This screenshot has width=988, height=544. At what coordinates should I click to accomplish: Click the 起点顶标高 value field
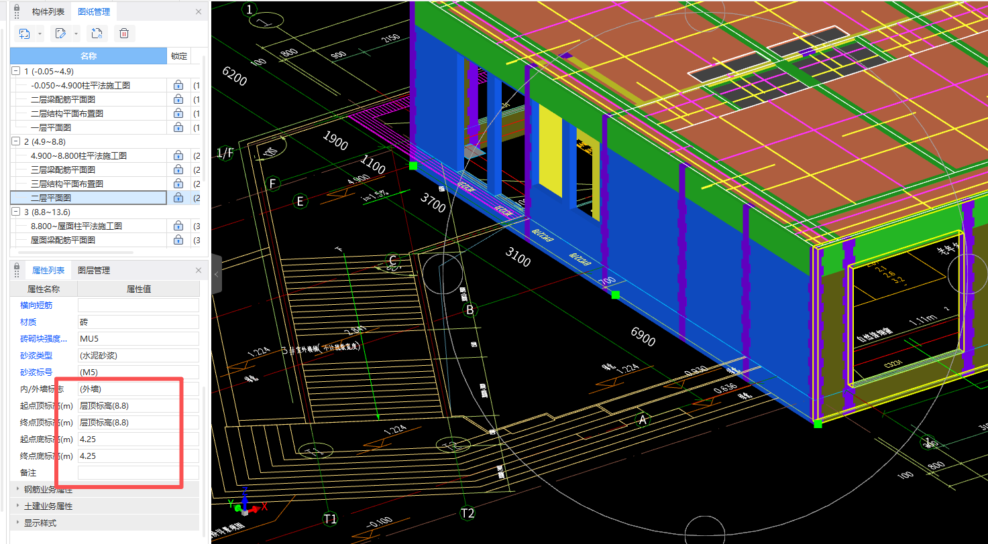click(139, 405)
